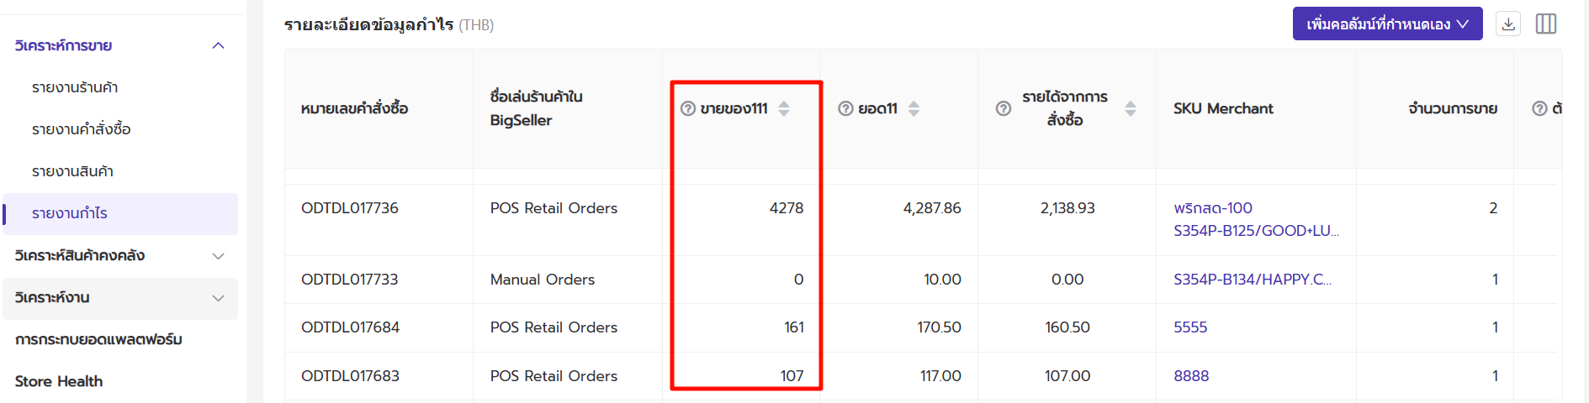Go to รายงานสินค้า report
1589x403 pixels.
pyautogui.click(x=72, y=171)
